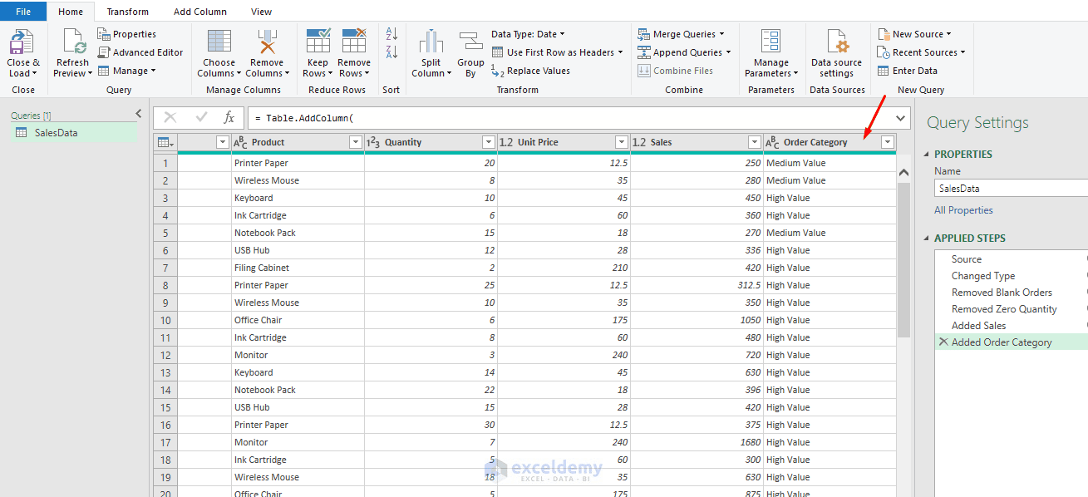Screen dimensions: 1088x497
Task: Open Use First Row as Headers dropdown
Action: (x=557, y=52)
